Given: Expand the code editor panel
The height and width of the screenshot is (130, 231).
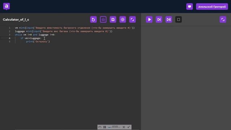Looking at the screenshot, I should tap(132, 19).
